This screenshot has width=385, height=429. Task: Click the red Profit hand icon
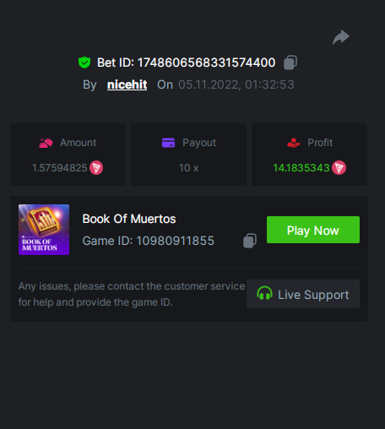(x=294, y=143)
